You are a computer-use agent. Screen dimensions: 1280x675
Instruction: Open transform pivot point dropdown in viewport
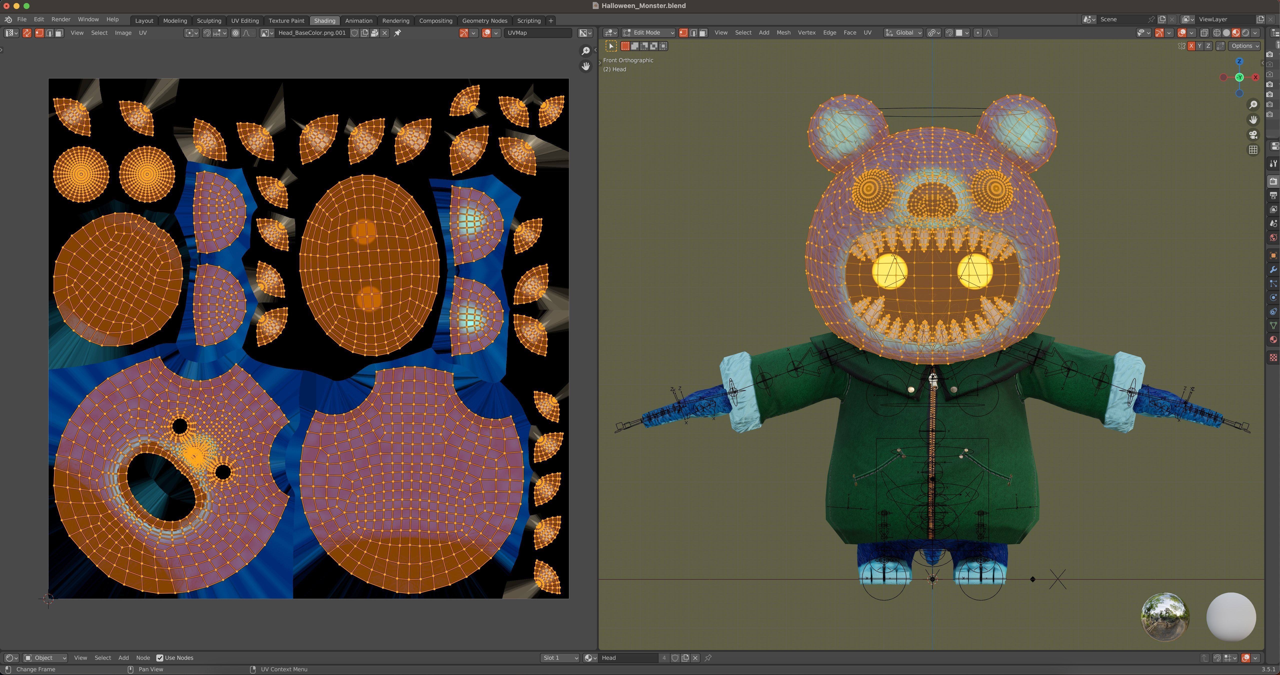(934, 33)
